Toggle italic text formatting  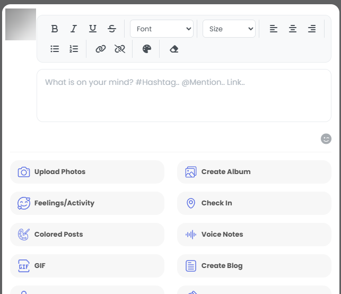74,29
